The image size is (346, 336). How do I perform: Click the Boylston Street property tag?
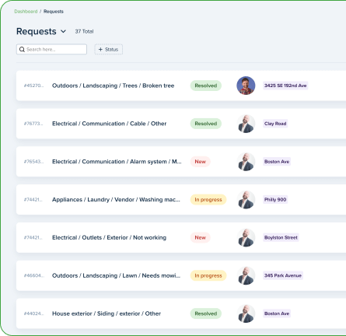click(281, 237)
